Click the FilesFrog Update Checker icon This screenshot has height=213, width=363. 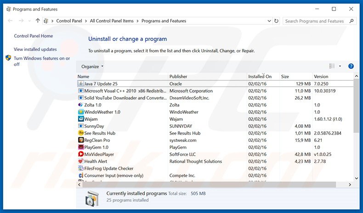point(81,168)
